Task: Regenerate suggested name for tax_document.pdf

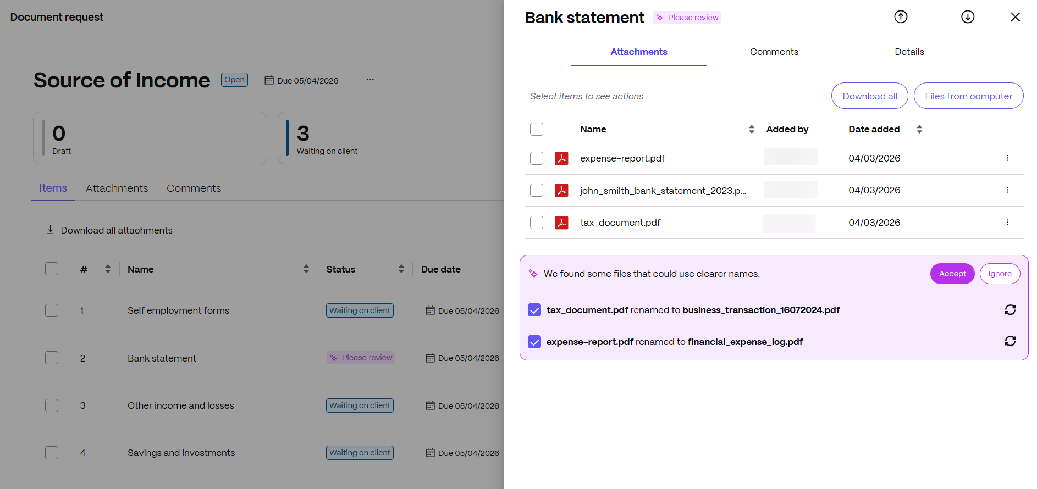Action: pyautogui.click(x=1010, y=310)
